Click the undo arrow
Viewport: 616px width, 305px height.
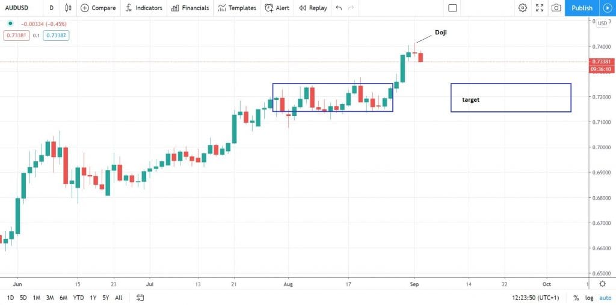click(339, 7)
